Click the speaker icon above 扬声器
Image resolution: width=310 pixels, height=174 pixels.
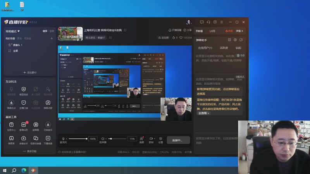click(103, 139)
